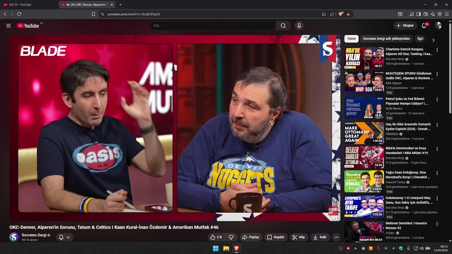Mute the OKC-Denver tab audio icon
This screenshot has height=254, width=452.
(68, 5)
